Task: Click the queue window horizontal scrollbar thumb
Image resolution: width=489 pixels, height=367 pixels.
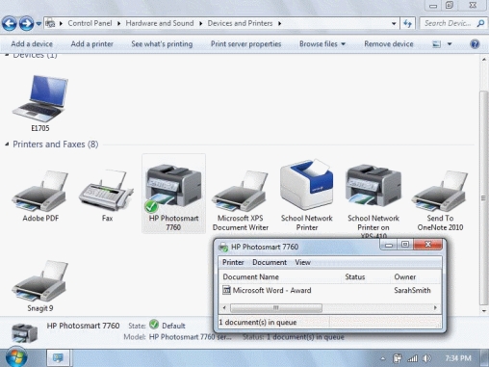Action: click(276, 308)
